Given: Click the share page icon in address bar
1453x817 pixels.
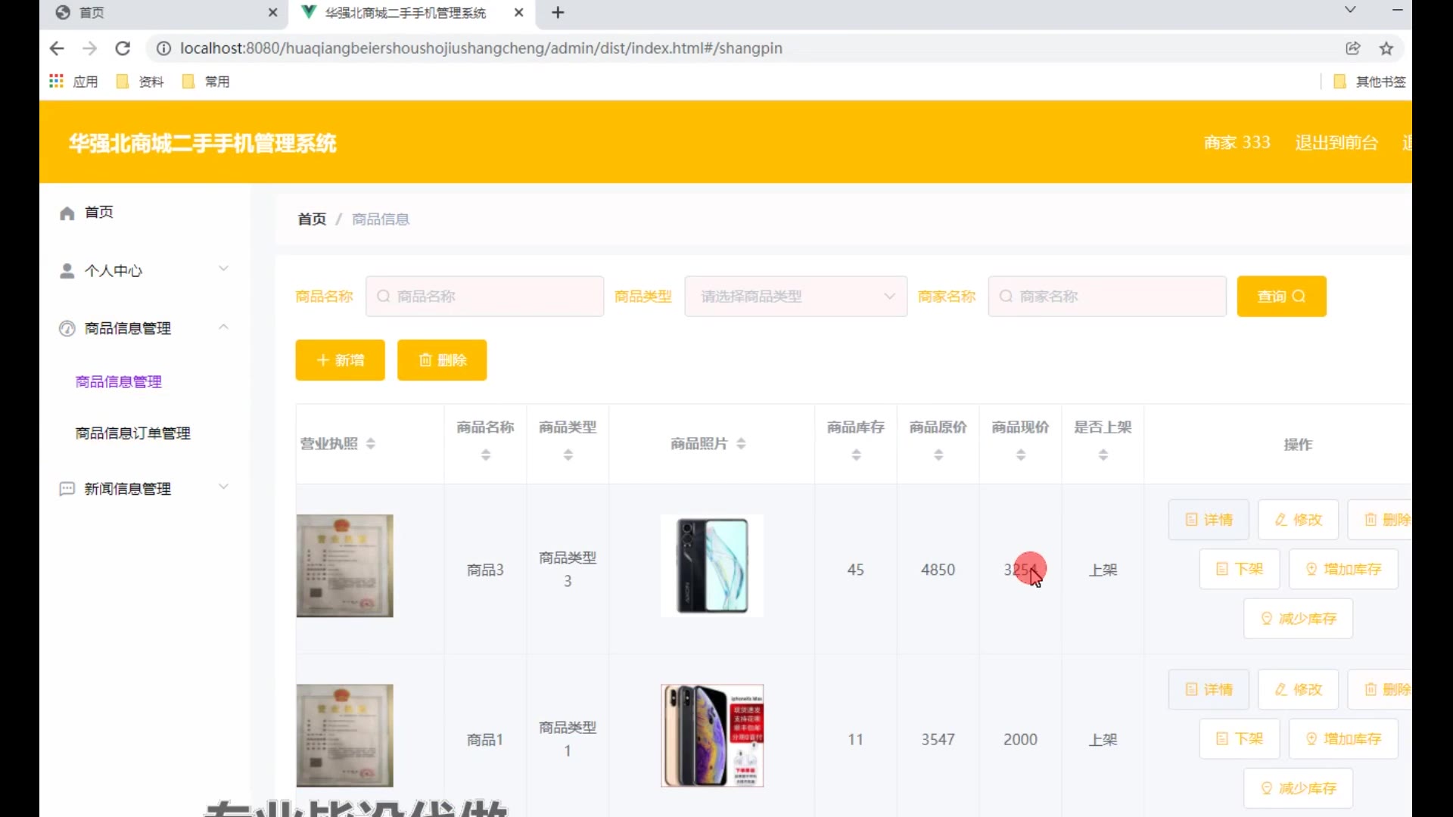Looking at the screenshot, I should (x=1353, y=48).
